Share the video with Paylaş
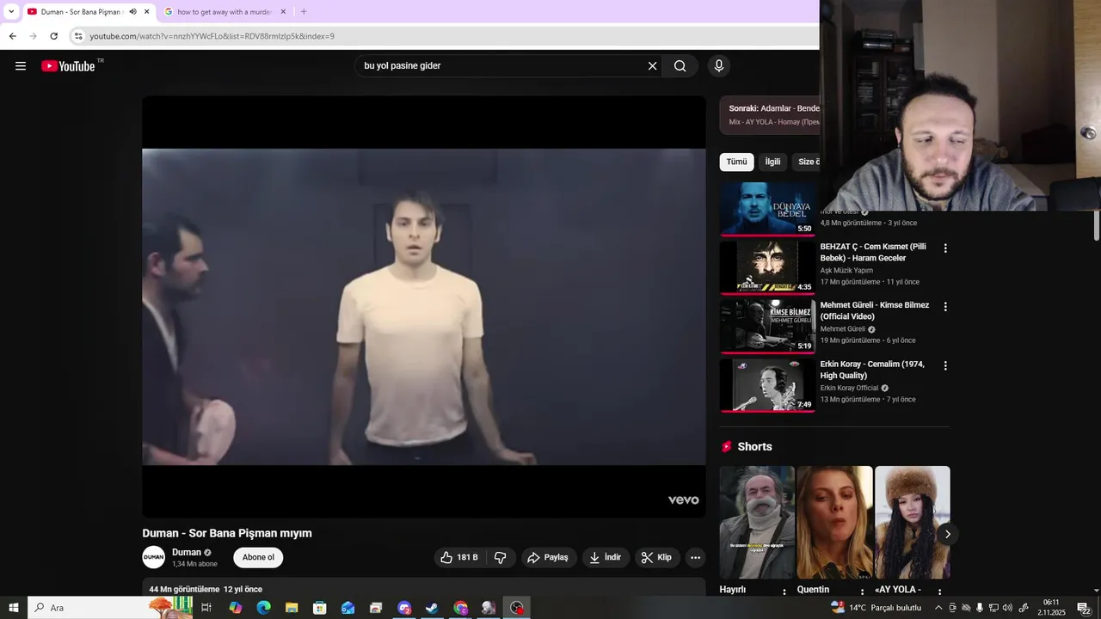 pyautogui.click(x=548, y=557)
